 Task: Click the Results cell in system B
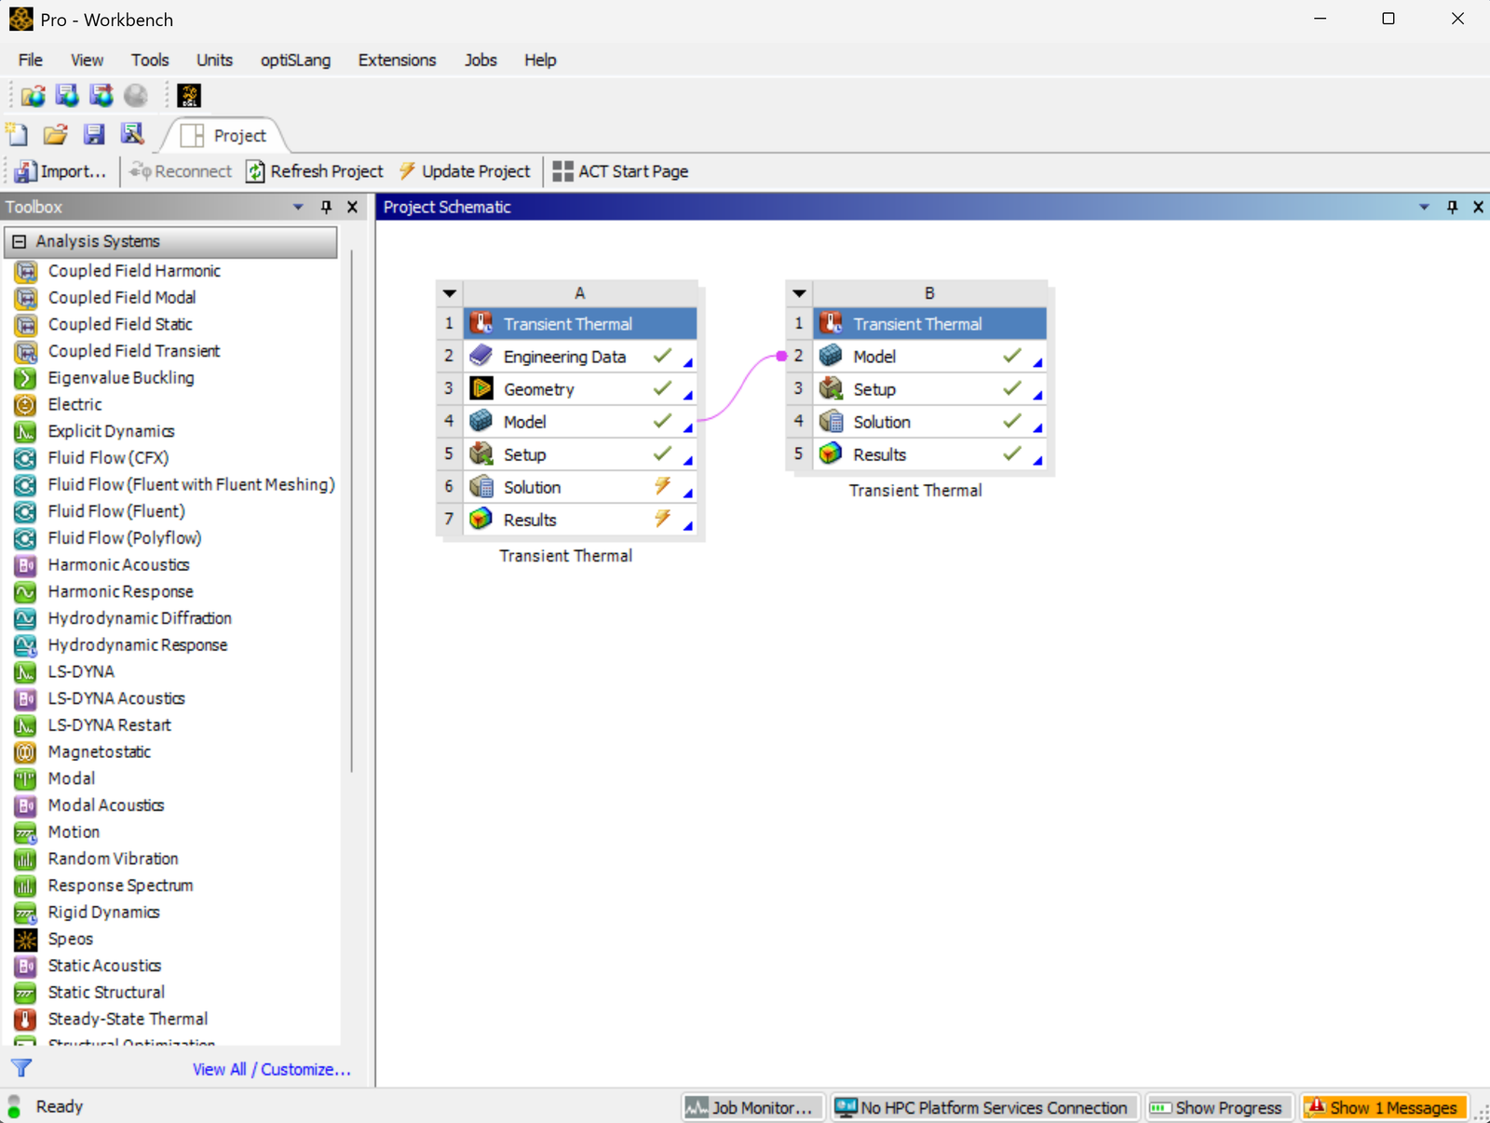(x=879, y=454)
